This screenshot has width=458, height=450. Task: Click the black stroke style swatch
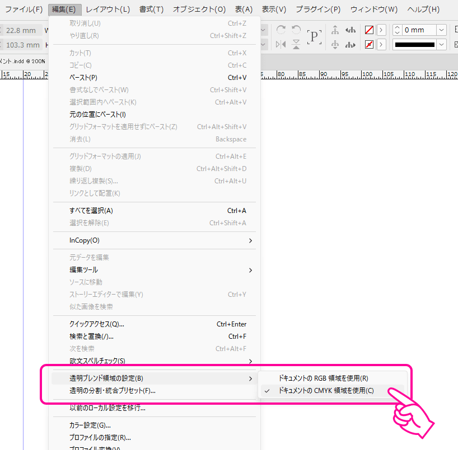414,45
